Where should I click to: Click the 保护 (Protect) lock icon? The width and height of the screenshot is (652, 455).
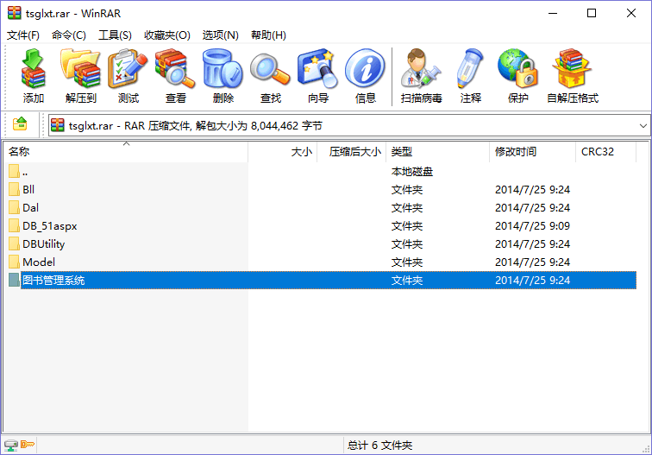coord(517,75)
